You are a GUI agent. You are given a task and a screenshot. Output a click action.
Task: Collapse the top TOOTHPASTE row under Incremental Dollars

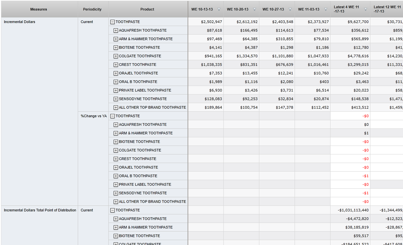click(113, 22)
